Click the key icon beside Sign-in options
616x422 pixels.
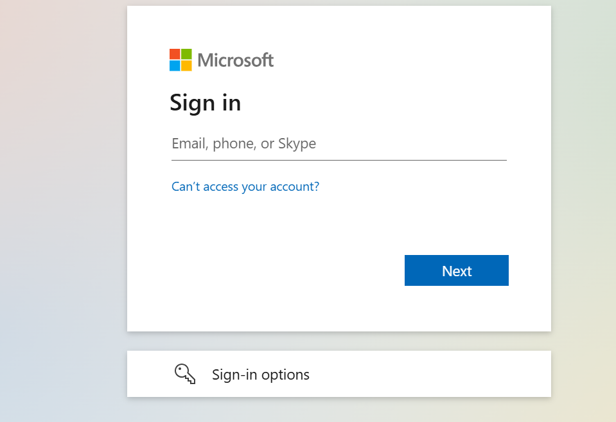pos(185,374)
